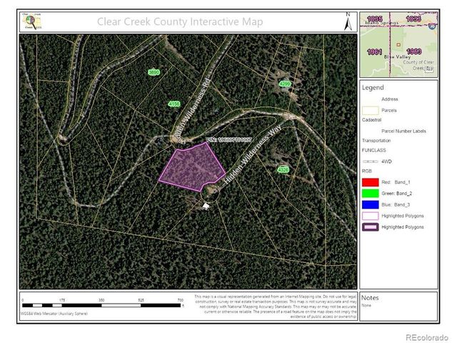Click the Hidden Wilderness Way road label

click(x=252, y=155)
